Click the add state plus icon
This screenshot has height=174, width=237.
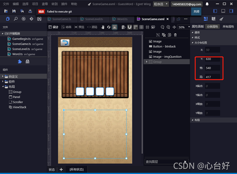pyautogui.click(x=61, y=169)
